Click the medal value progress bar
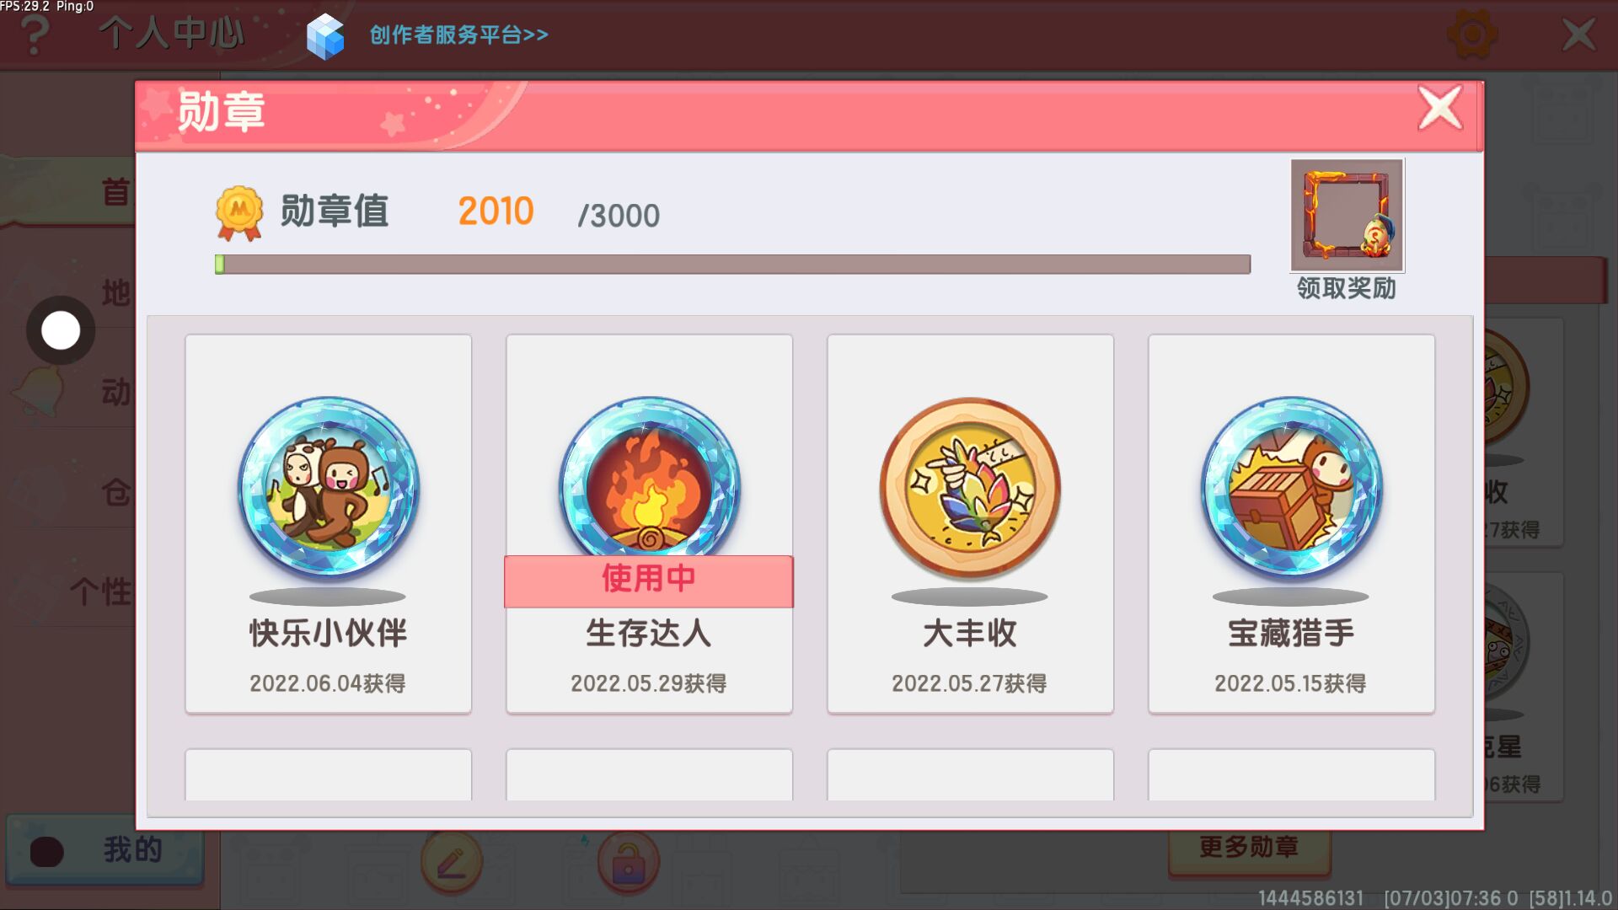The image size is (1618, 910). click(x=732, y=265)
